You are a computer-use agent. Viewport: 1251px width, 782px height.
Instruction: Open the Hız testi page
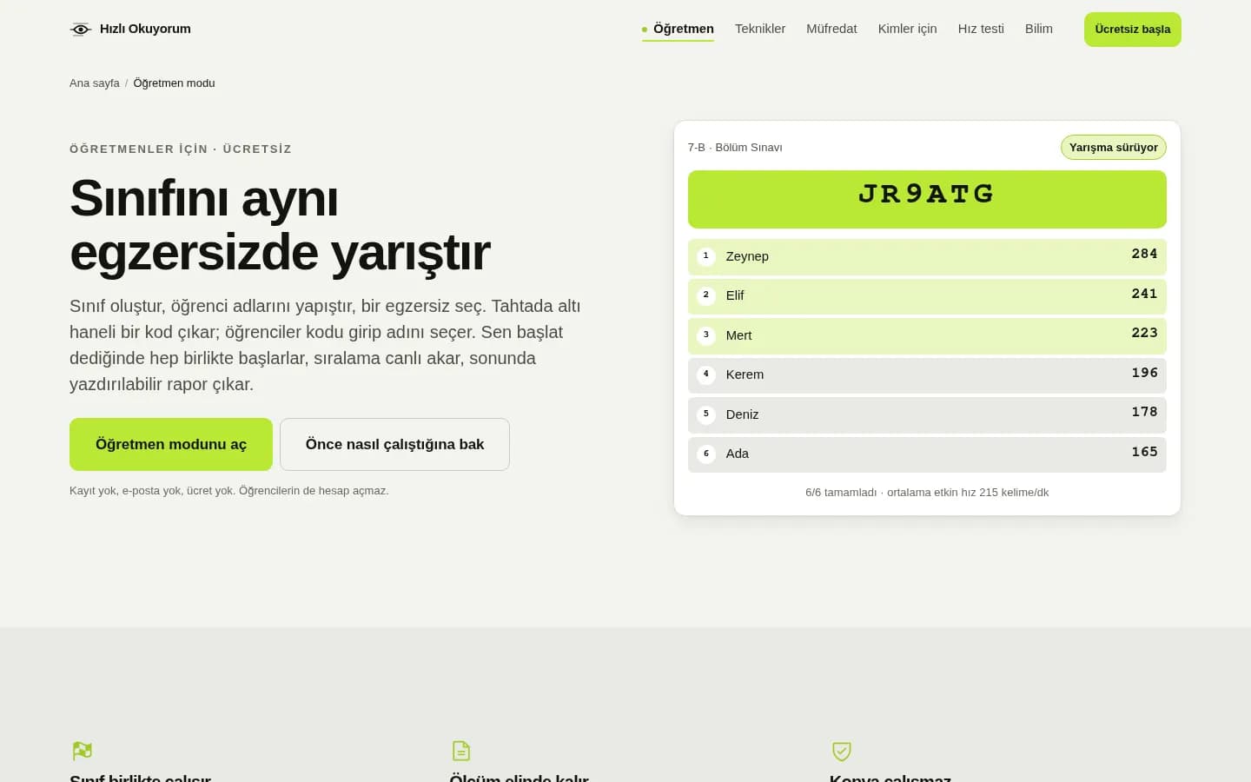point(981,29)
